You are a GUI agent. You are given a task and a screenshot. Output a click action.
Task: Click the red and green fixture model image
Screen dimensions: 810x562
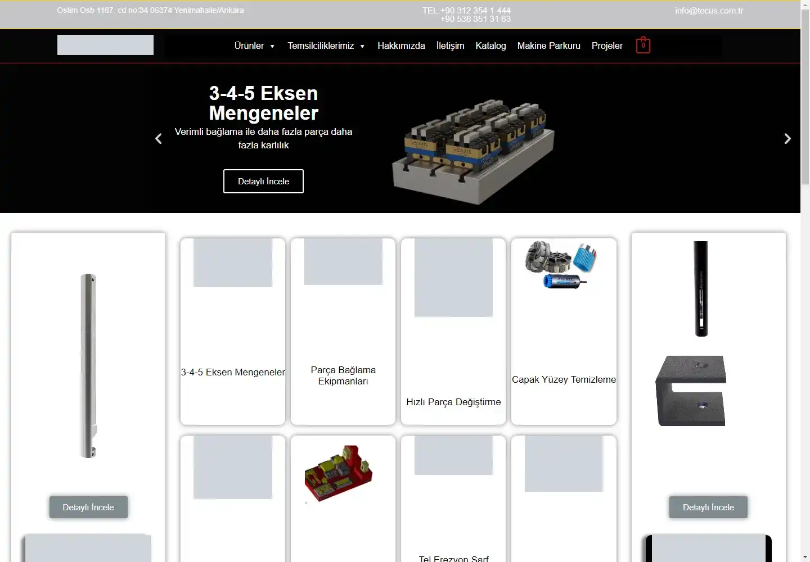[339, 474]
